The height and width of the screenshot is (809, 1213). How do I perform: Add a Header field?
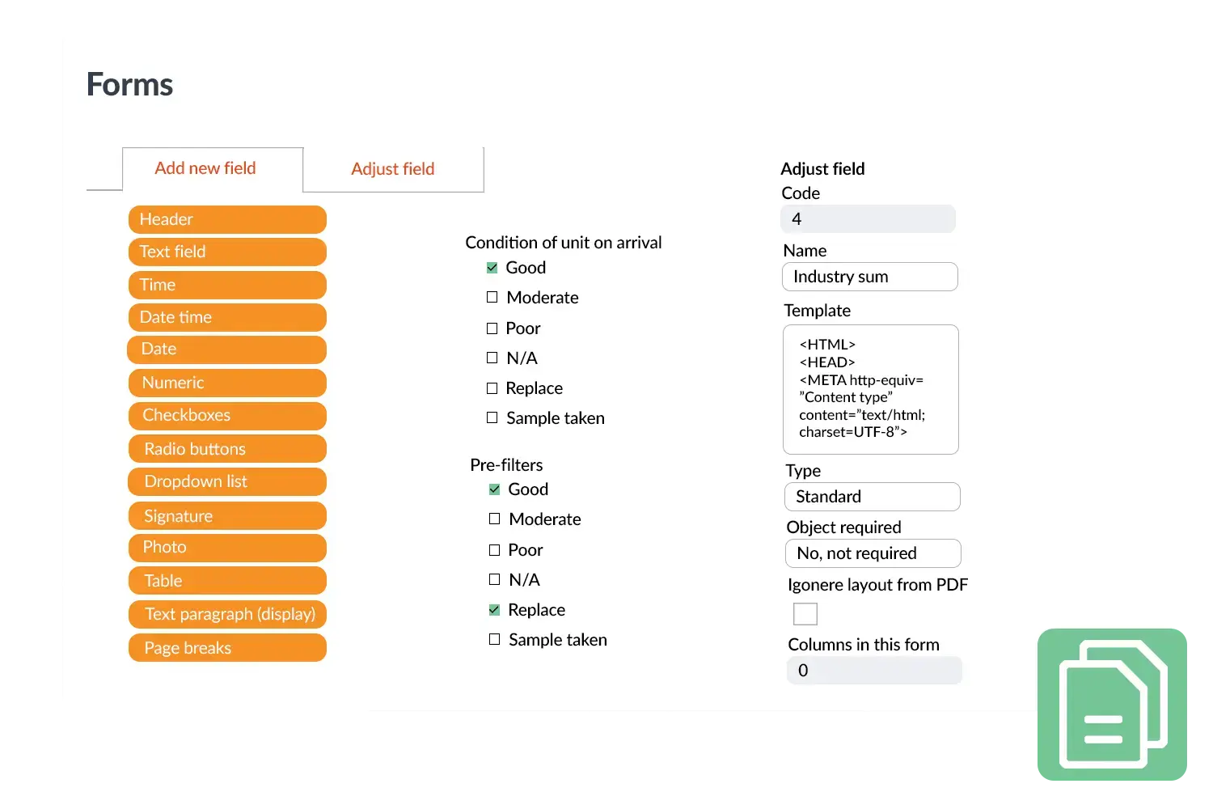coord(227,219)
